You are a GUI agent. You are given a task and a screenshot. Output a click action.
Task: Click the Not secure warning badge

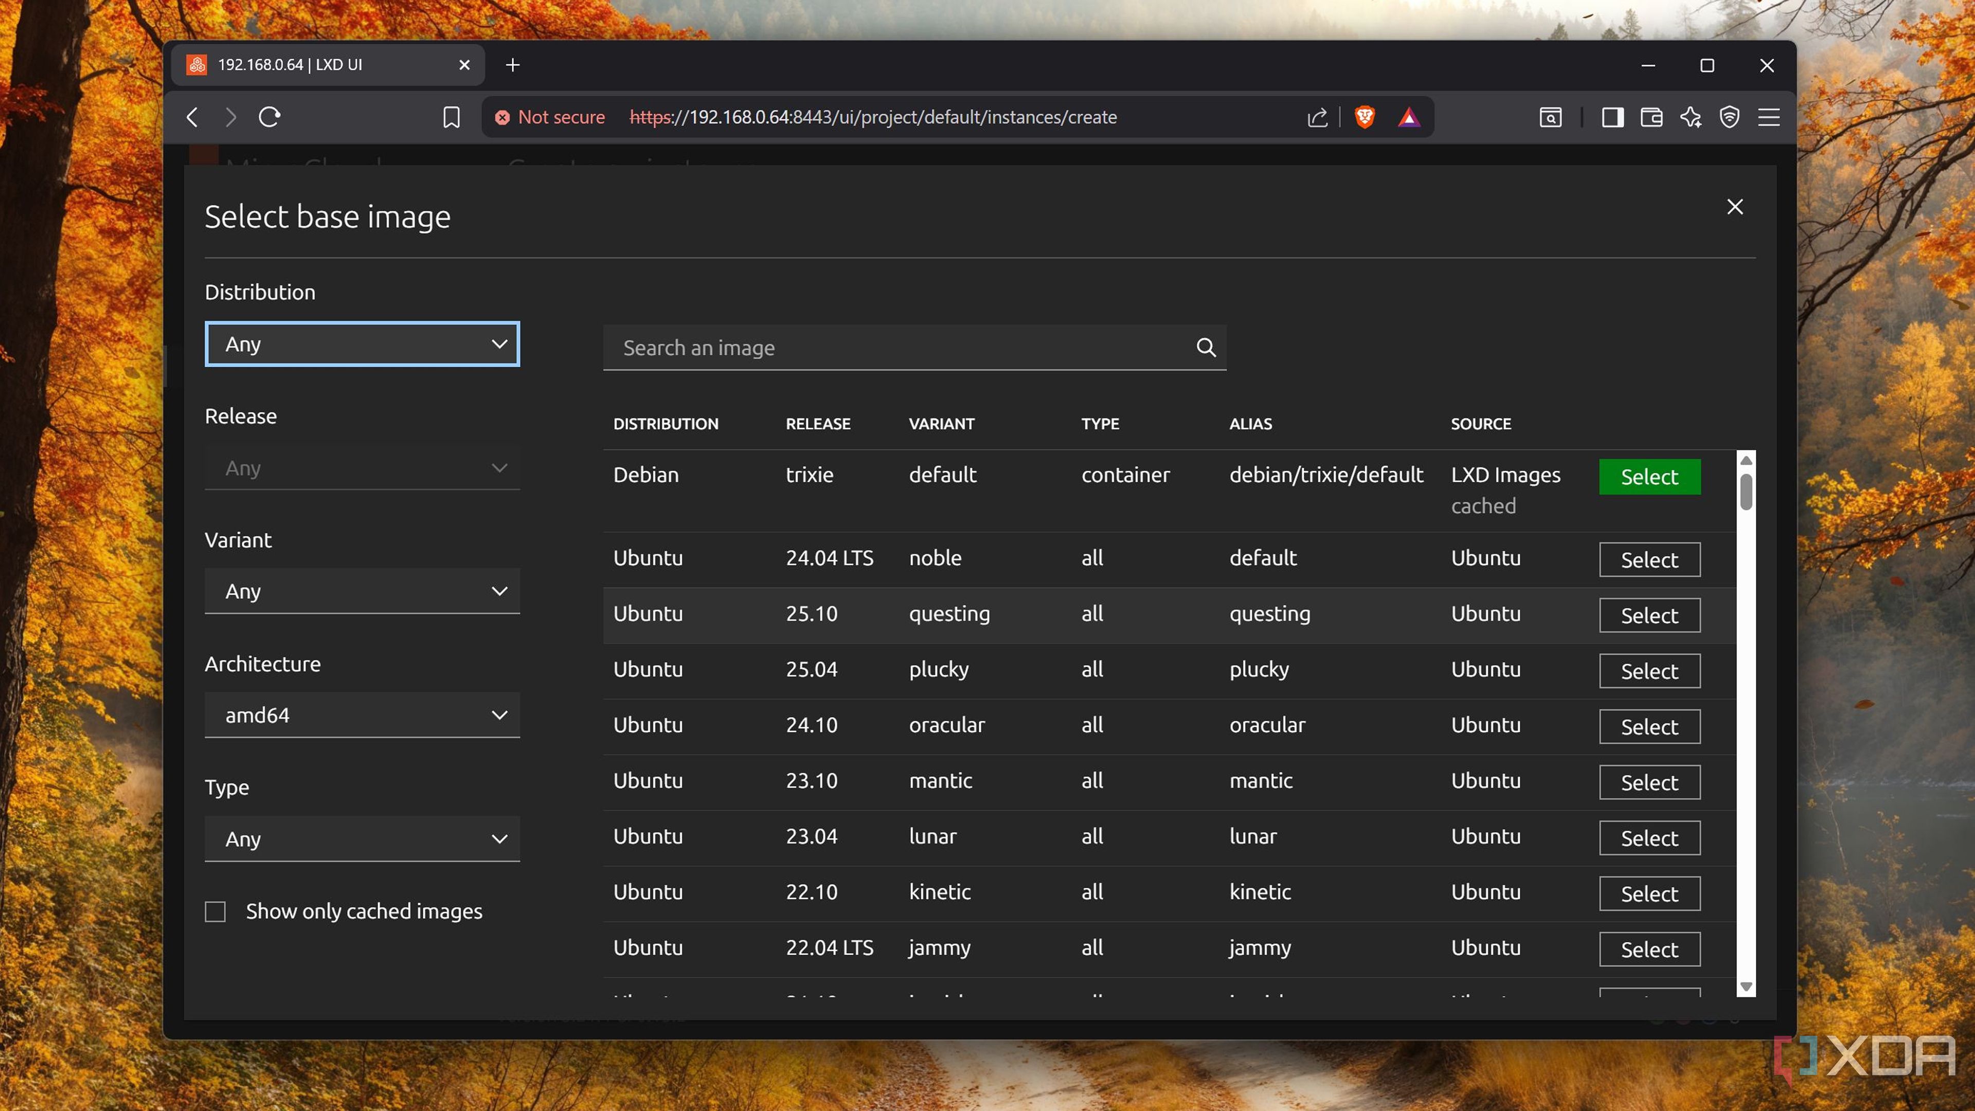click(550, 117)
